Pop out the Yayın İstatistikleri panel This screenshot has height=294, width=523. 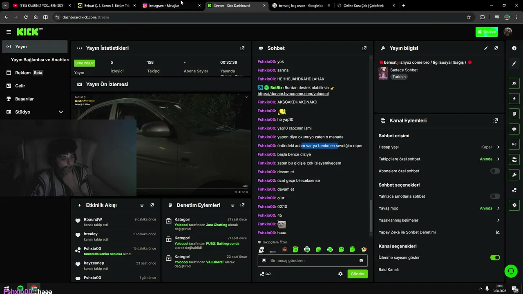pos(242,48)
